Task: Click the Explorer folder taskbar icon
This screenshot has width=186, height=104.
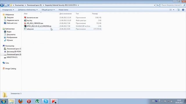Action: coord(12,101)
